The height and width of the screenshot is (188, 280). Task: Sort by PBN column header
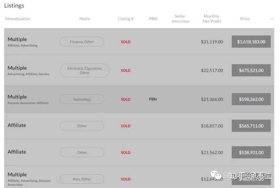pos(153,19)
